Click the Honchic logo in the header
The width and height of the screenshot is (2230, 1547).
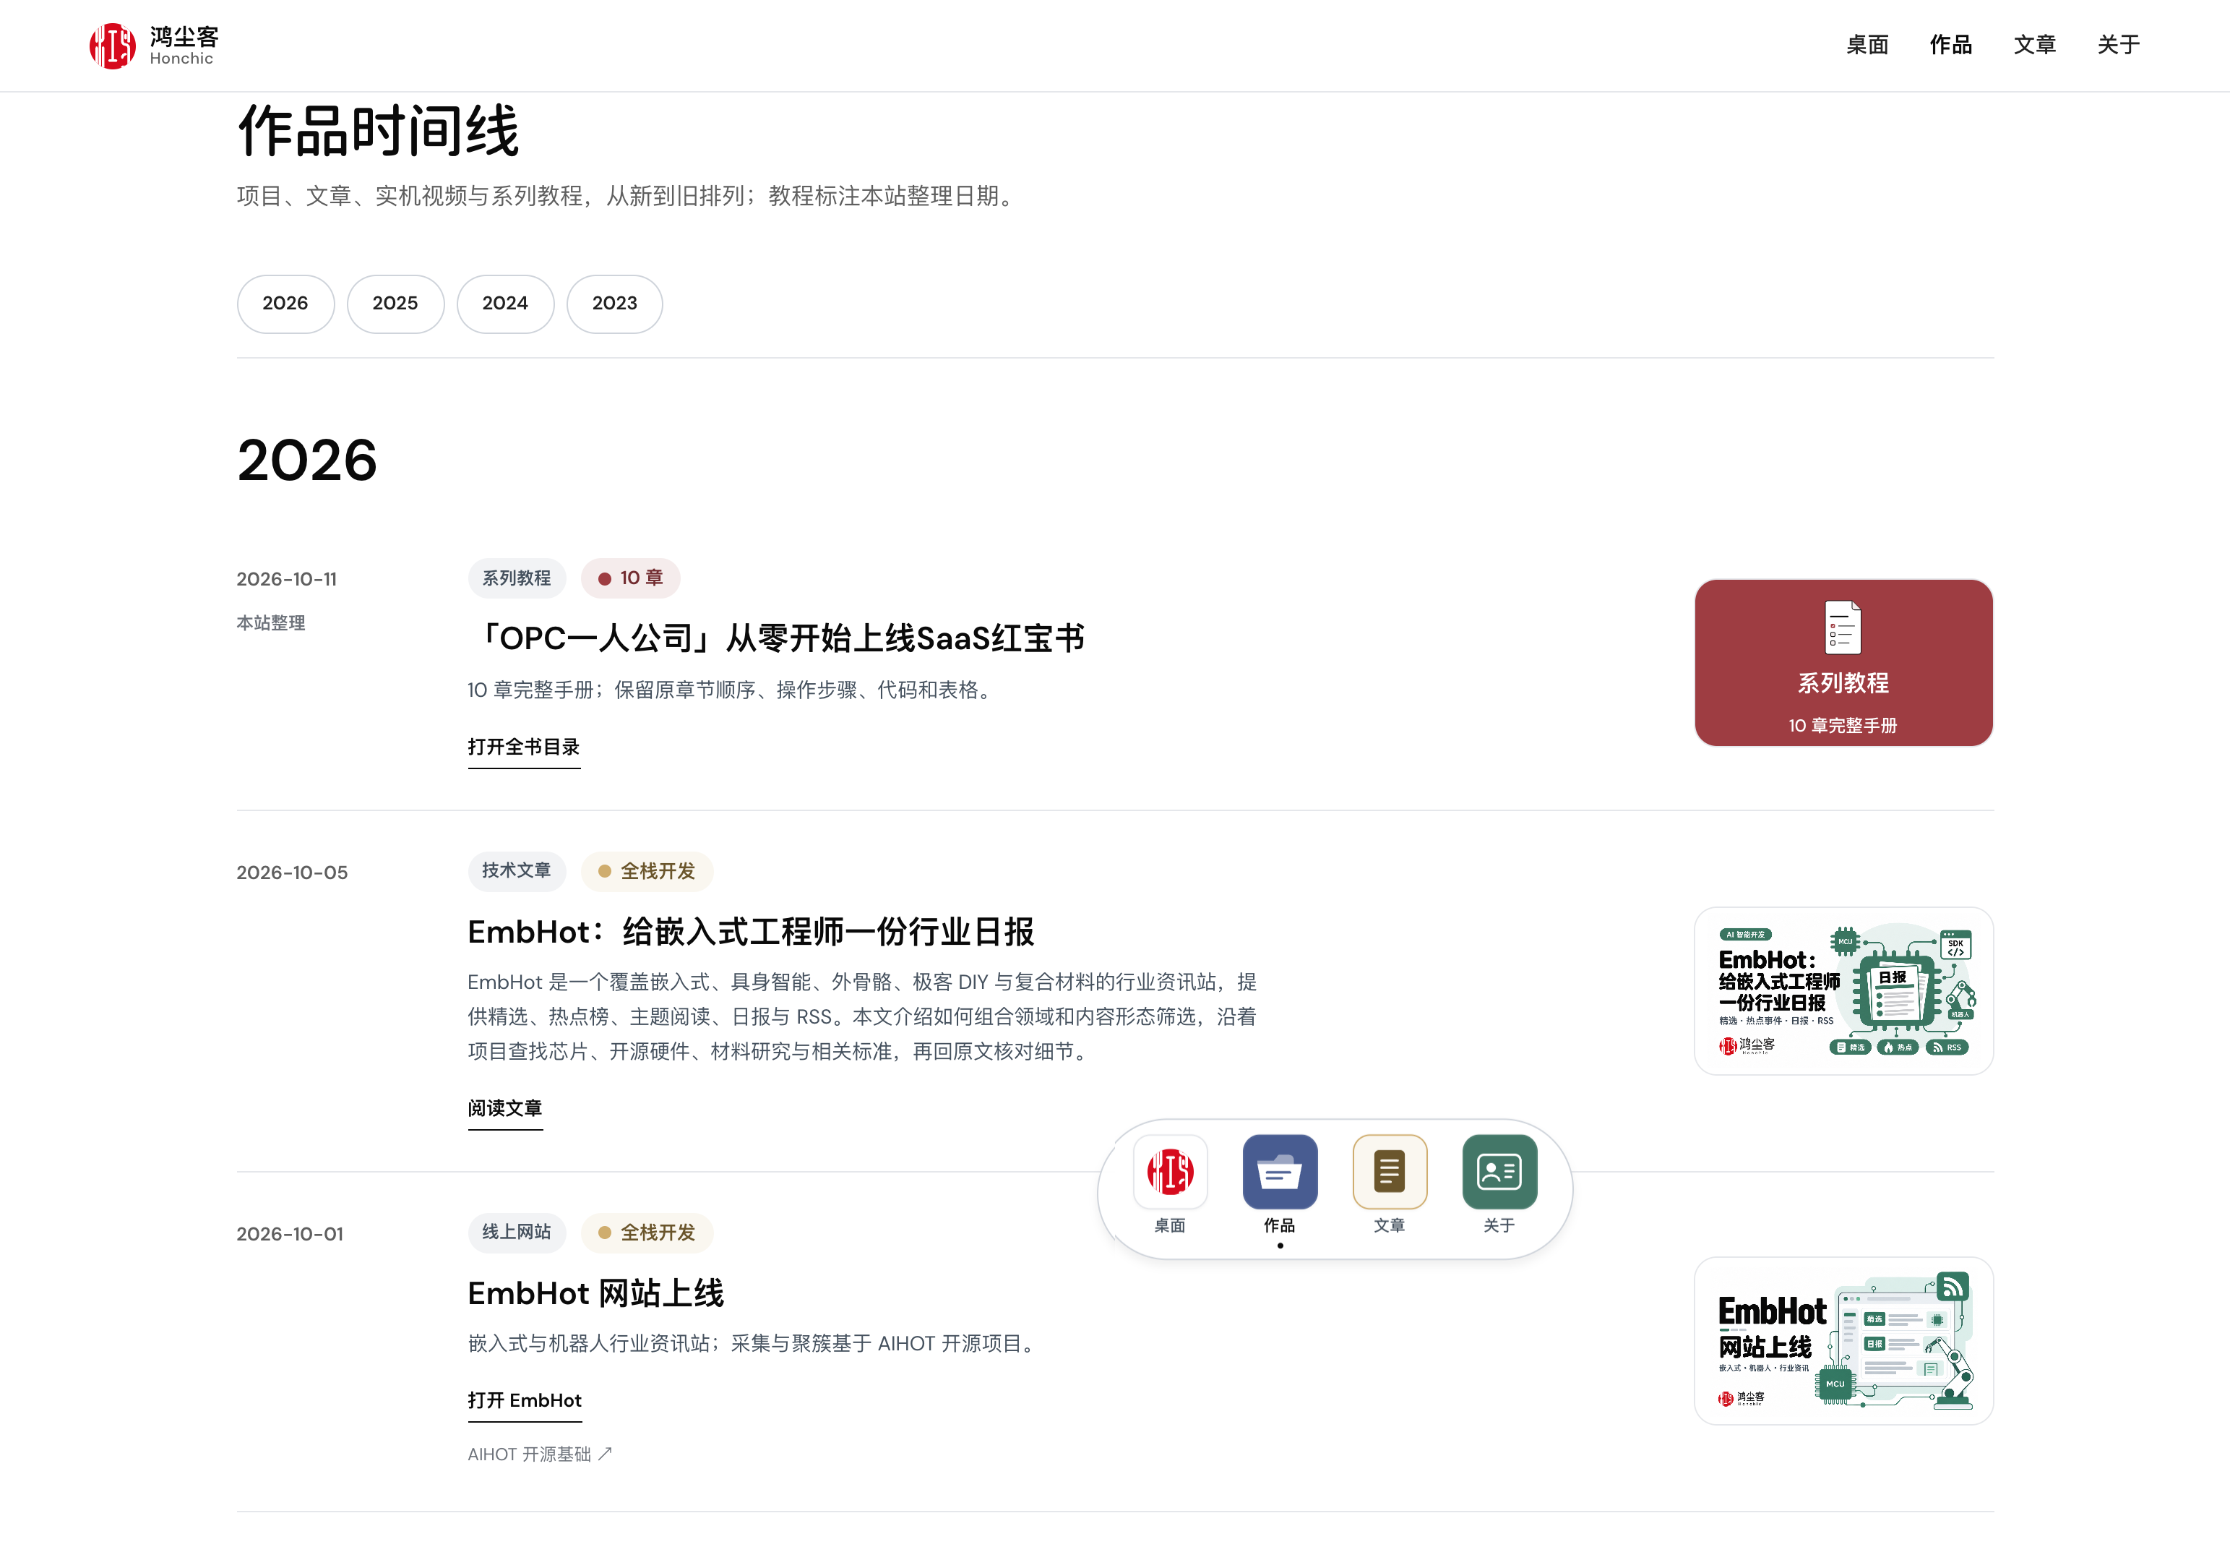click(154, 46)
